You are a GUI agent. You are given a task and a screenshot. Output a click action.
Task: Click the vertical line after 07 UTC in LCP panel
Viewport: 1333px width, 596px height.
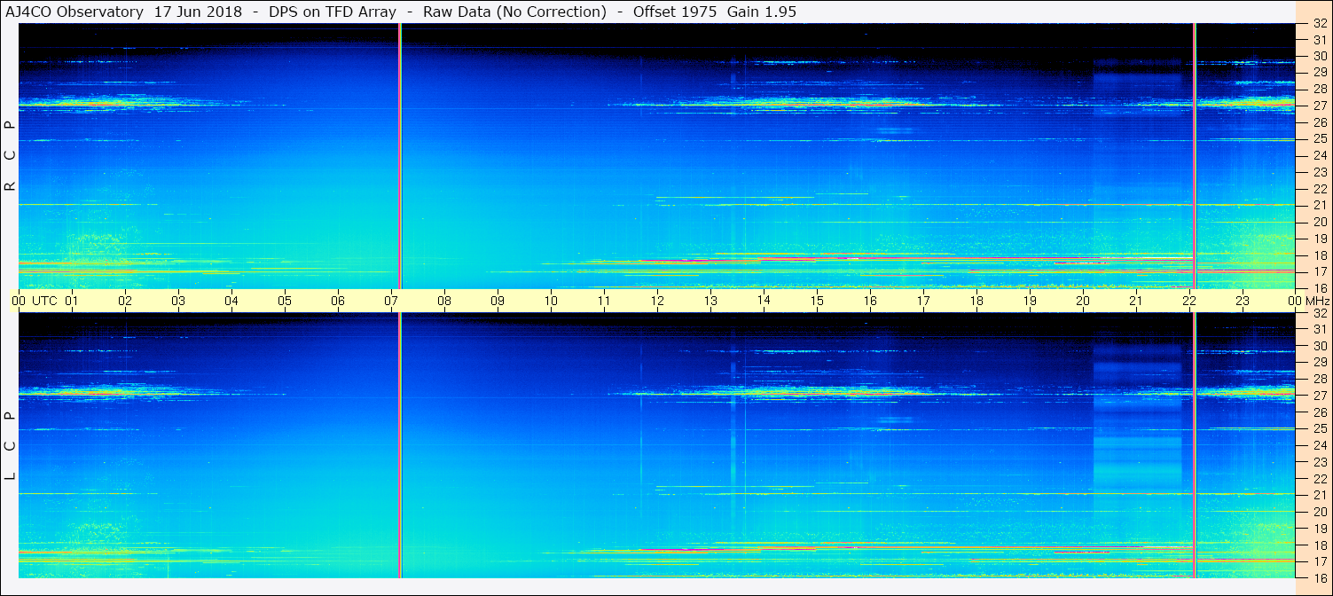[x=400, y=446]
